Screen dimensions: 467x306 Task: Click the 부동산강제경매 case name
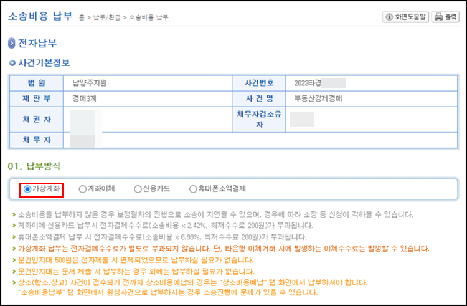click(x=318, y=98)
